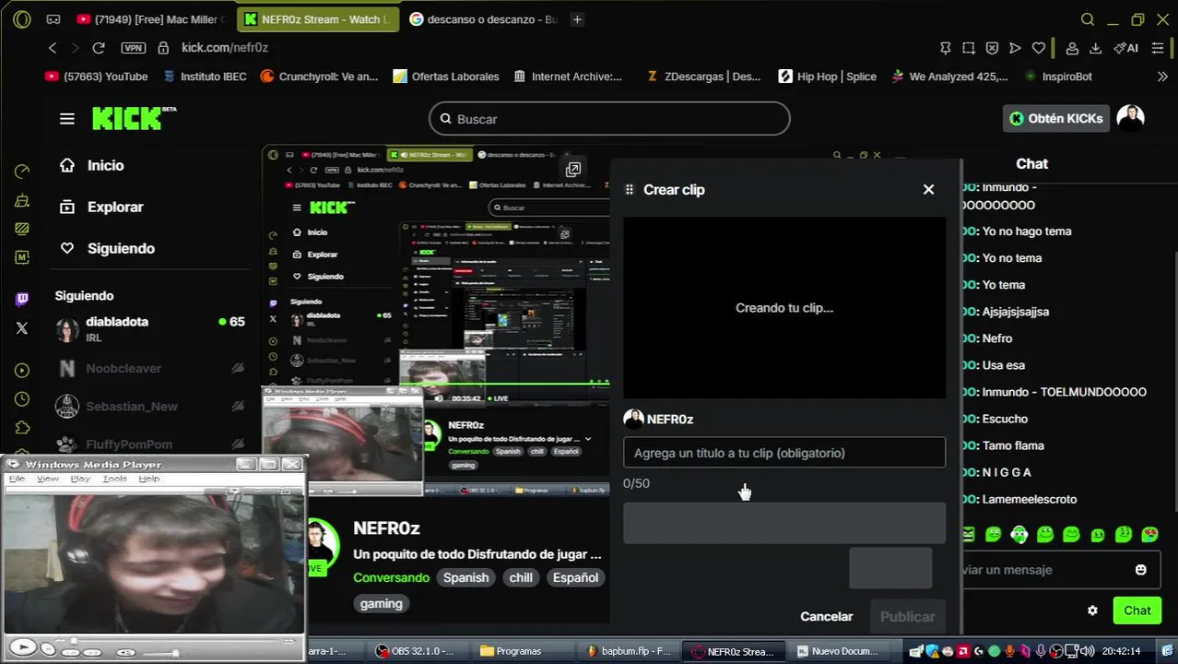1178x664 pixels.
Task: Select diabladota in the Siguiendo list
Action: coord(150,329)
